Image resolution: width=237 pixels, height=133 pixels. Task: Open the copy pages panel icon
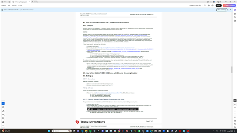(235, 21)
